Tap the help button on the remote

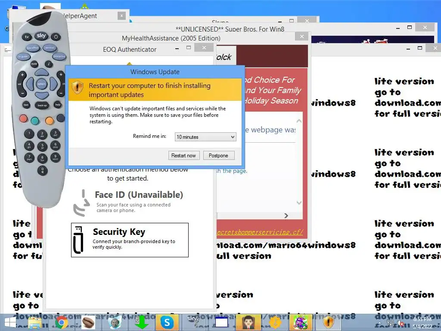click(x=58, y=105)
